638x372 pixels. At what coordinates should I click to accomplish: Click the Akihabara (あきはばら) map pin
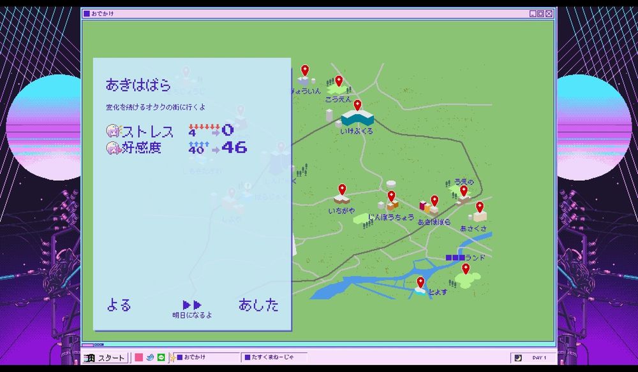pyautogui.click(x=434, y=201)
